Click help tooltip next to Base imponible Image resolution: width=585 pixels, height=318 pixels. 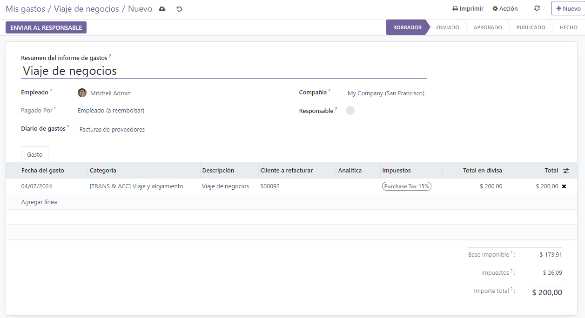(x=511, y=253)
